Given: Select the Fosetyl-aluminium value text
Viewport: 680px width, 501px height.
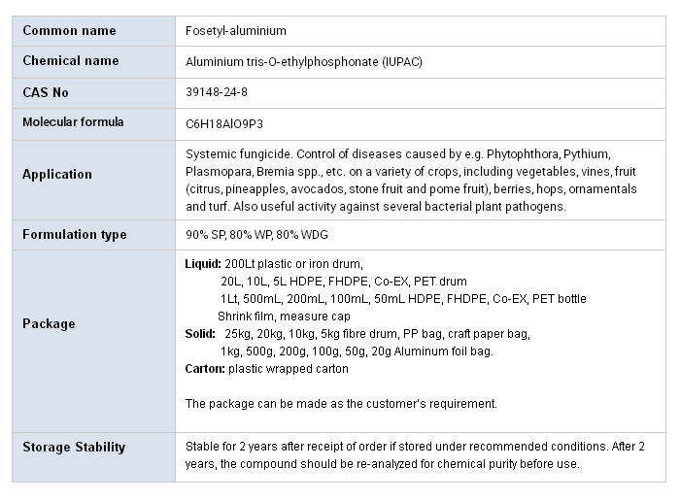Looking at the screenshot, I should click(x=236, y=31).
